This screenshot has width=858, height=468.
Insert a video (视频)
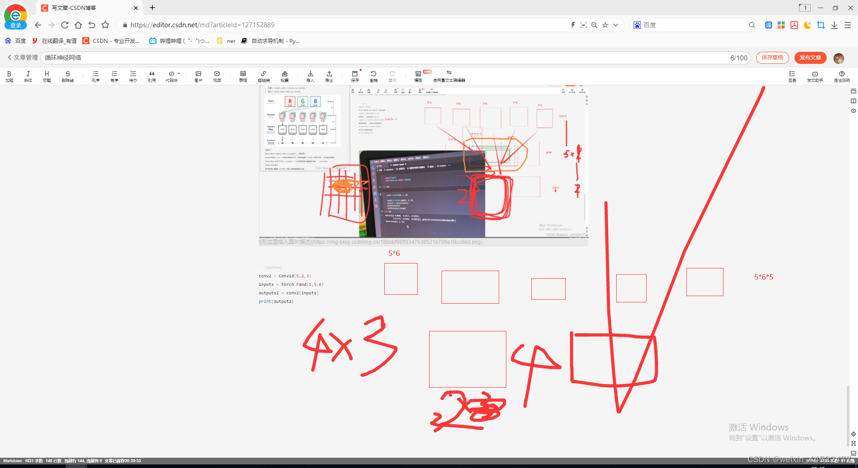pos(217,76)
